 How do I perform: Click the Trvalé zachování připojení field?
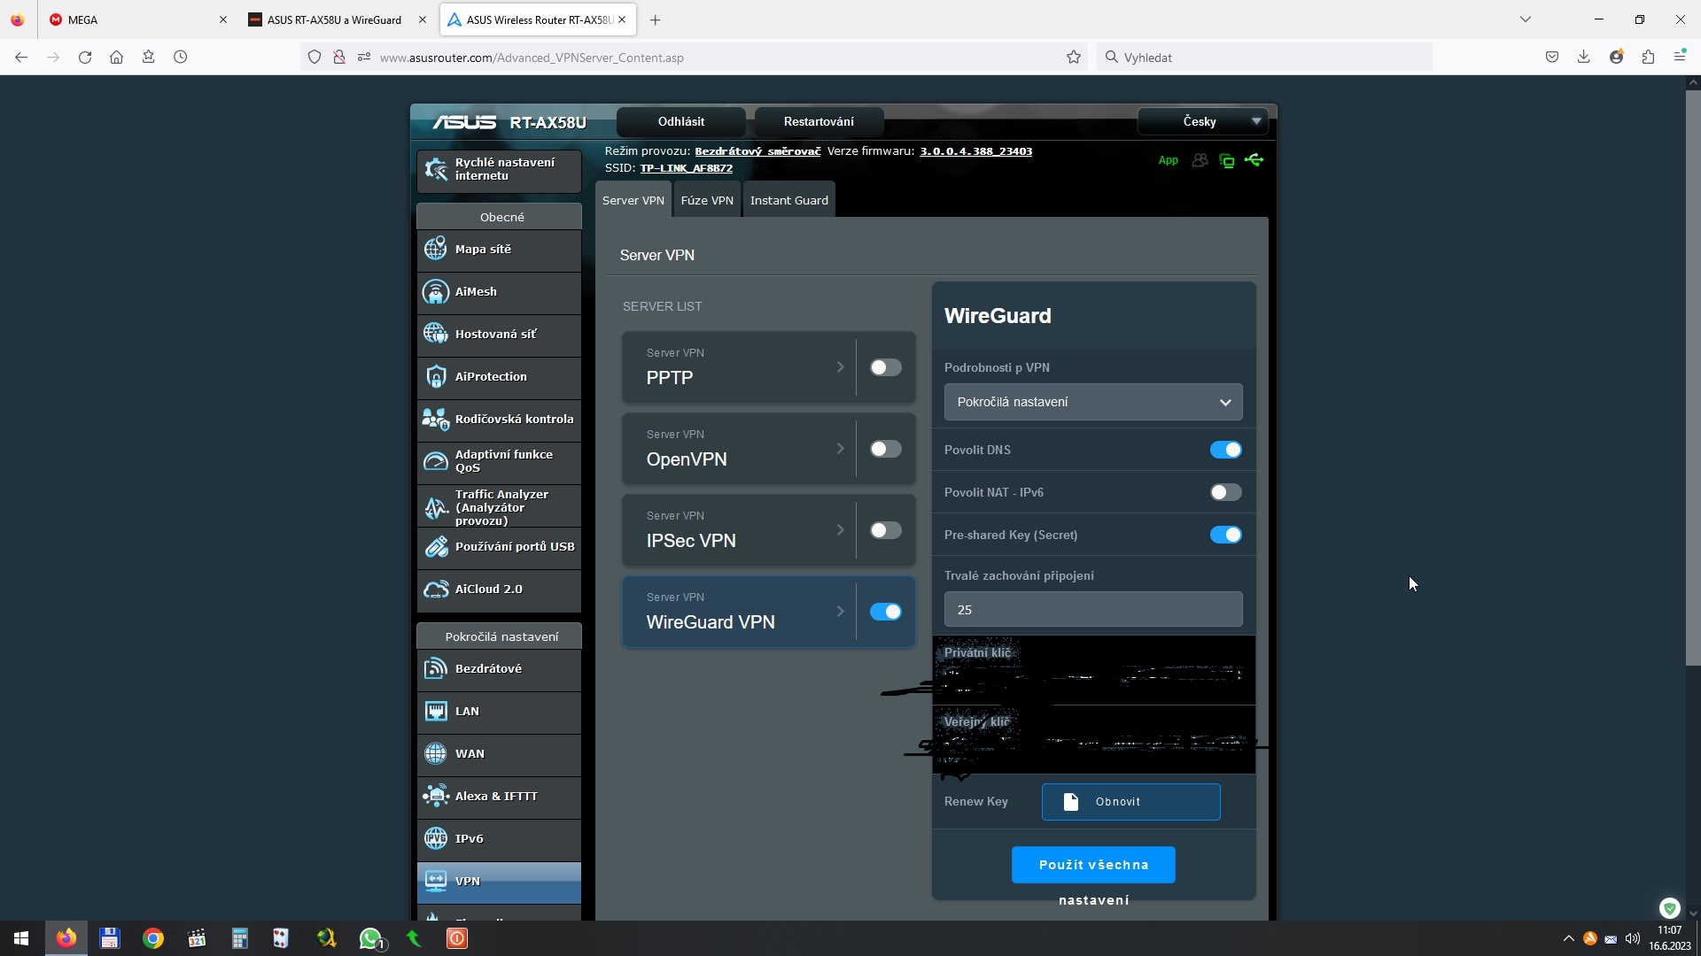(1093, 610)
